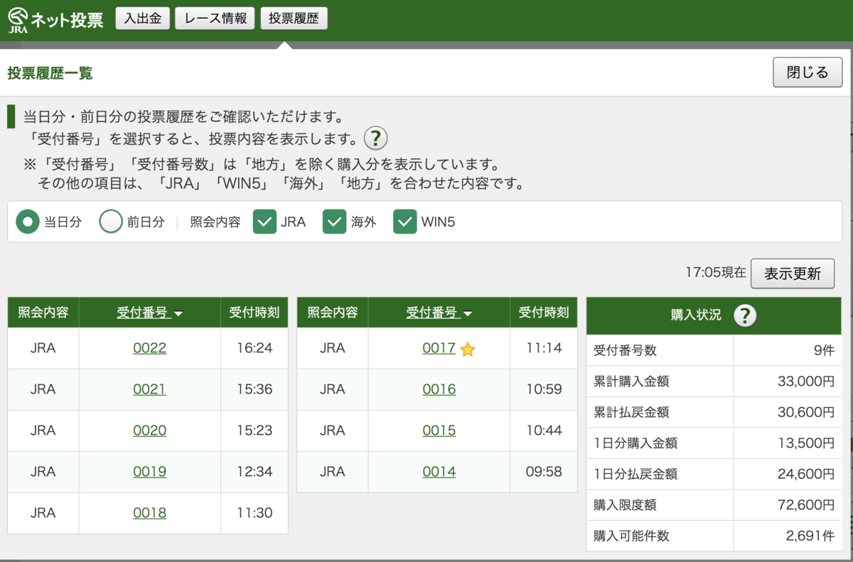Click the help icon beside 購入状況
Viewport: 853px width, 562px height.
click(x=745, y=315)
